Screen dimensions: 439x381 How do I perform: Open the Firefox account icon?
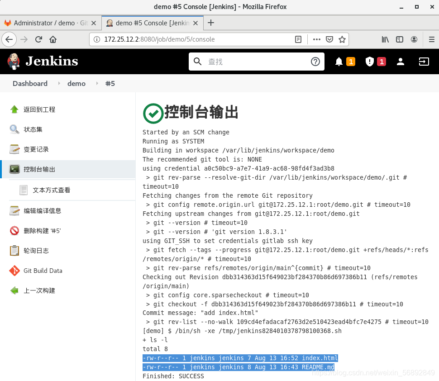tap(414, 39)
